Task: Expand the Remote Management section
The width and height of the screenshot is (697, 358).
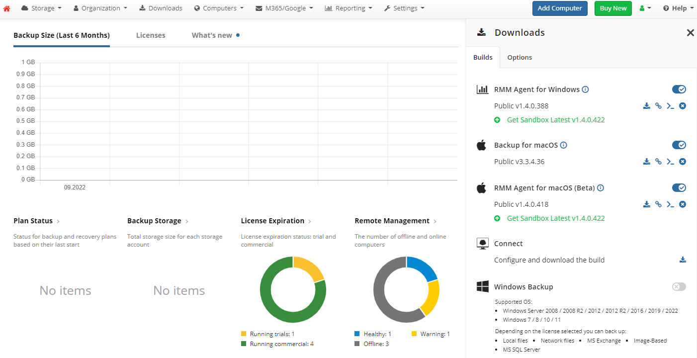Action: [395, 221]
